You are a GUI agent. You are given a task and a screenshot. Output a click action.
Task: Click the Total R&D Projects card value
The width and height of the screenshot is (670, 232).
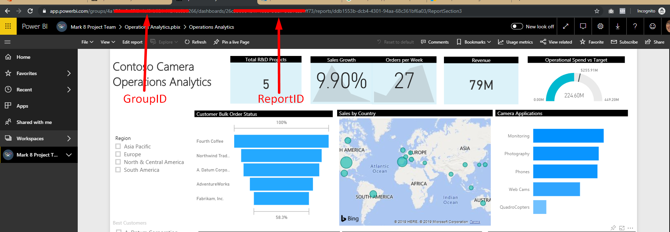click(x=266, y=84)
